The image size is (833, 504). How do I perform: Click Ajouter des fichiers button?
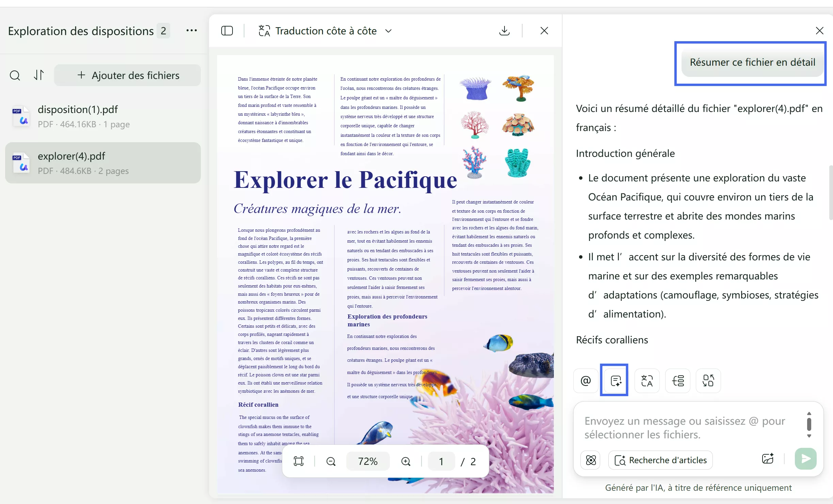(128, 75)
